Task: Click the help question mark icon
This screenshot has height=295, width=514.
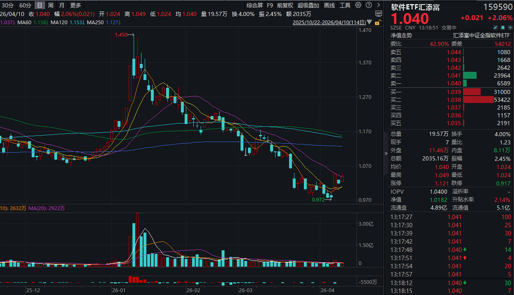Action: (x=368, y=5)
